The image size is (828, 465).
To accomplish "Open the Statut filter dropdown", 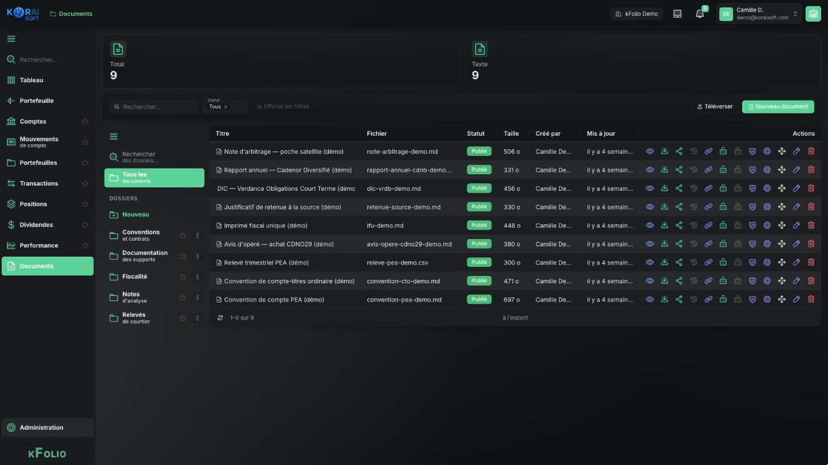I will coord(225,106).
